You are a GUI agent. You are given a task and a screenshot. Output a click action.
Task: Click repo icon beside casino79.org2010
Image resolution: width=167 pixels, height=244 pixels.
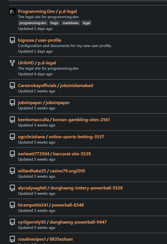12,171
